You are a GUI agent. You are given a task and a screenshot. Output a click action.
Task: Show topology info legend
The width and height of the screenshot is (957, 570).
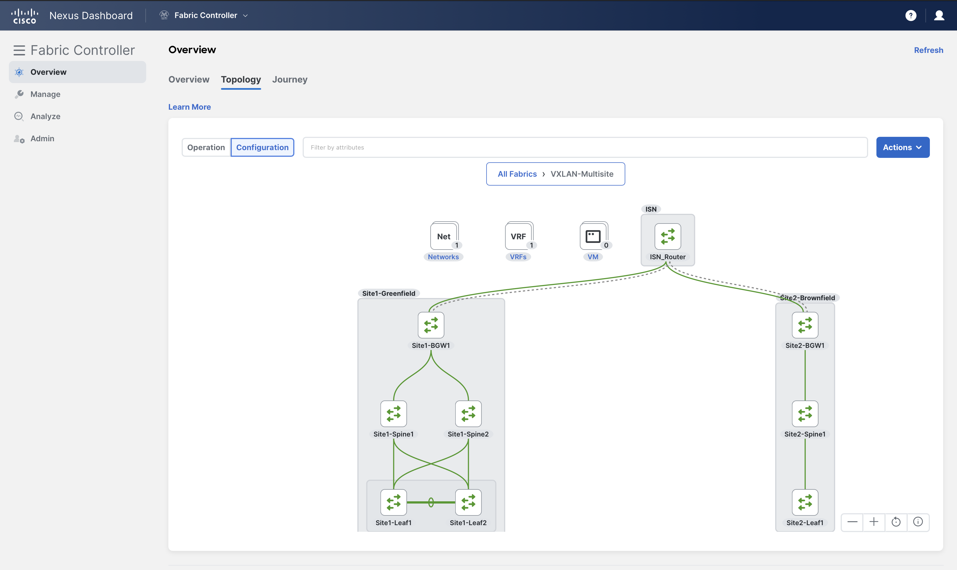point(918,522)
